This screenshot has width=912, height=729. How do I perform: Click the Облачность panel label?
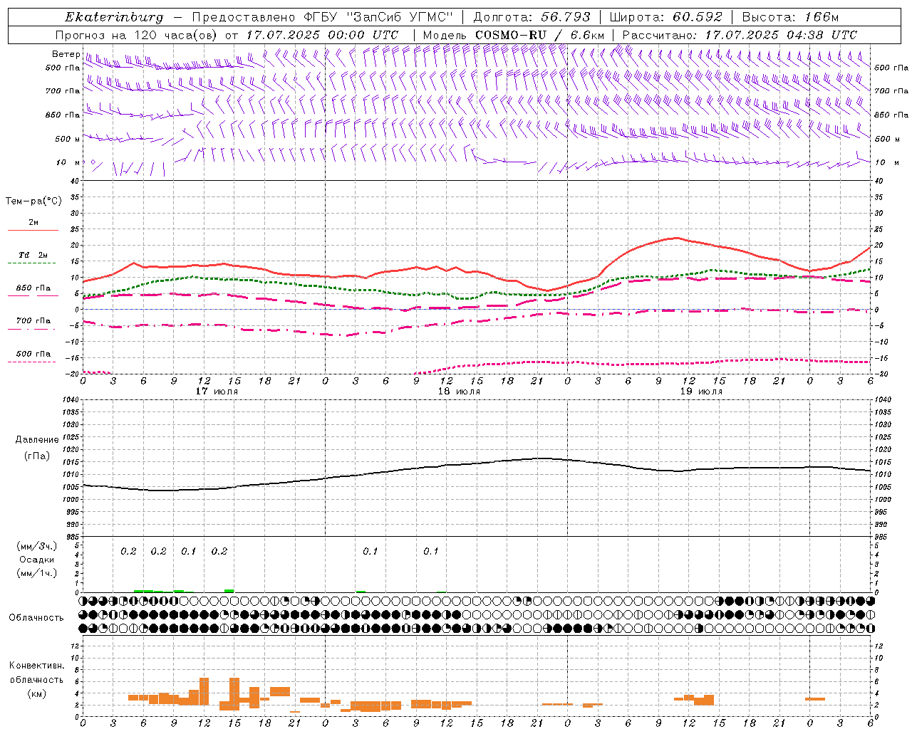(x=36, y=617)
